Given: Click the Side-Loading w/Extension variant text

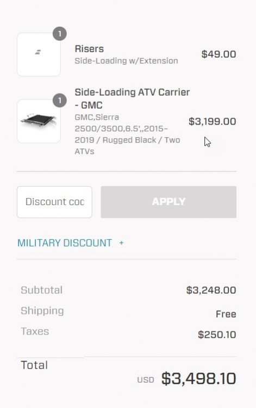Looking at the screenshot, I should [126, 61].
